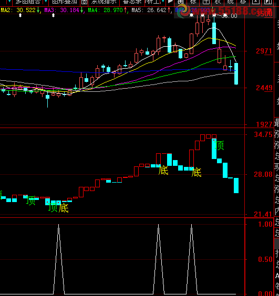
Task: Click the 28.08 axis label
Action: [263, 174]
